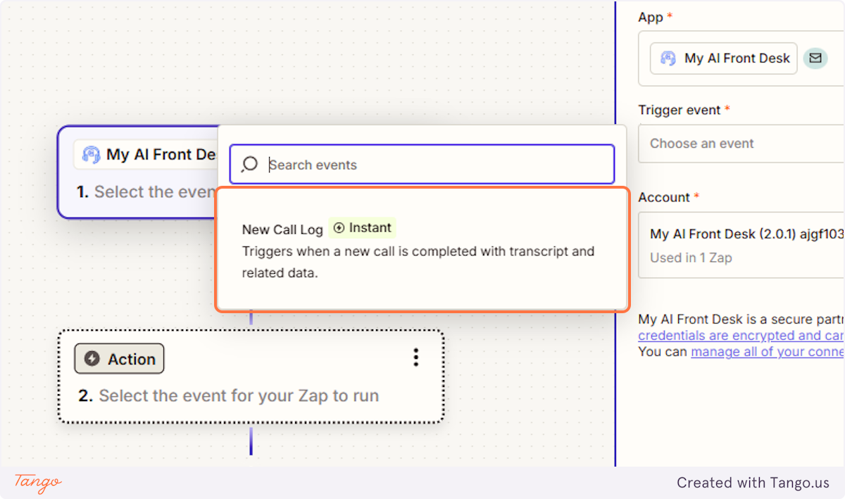Open the Account selection box
Viewport: 845px width, 499px height.
(741, 245)
